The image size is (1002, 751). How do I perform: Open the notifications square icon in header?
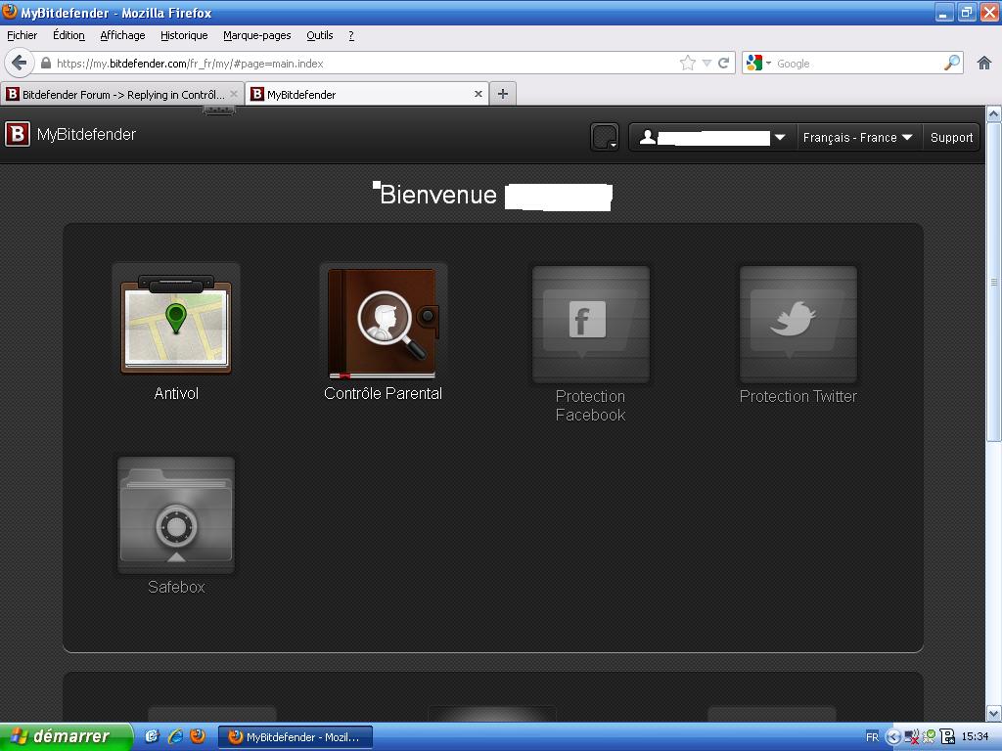[605, 137]
